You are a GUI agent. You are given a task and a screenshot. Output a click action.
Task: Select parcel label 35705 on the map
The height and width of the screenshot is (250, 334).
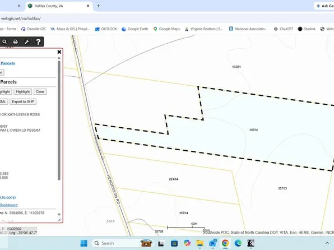coord(159,232)
